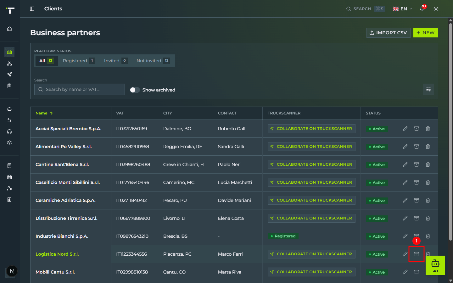This screenshot has height=283, width=453.
Task: Edit Industrie Bianchi S.p.A. row
Action: pyautogui.click(x=405, y=236)
